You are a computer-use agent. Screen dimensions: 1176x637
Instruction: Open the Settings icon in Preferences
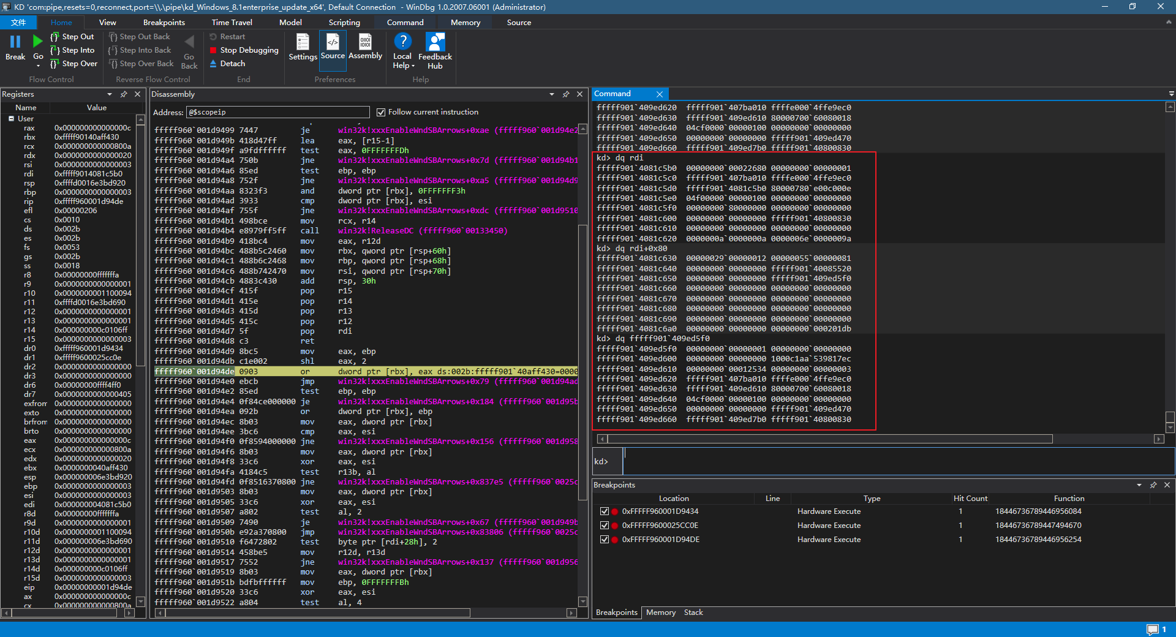[303, 42]
